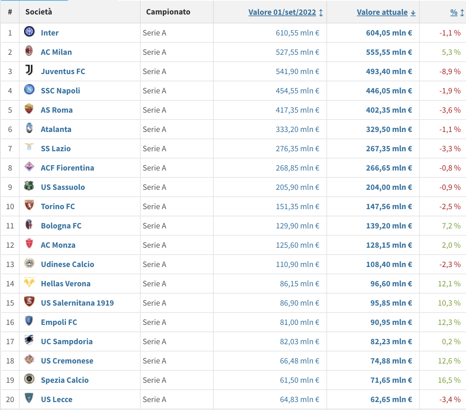Click the Atalanta crest icon
466x410 pixels.
(29, 128)
